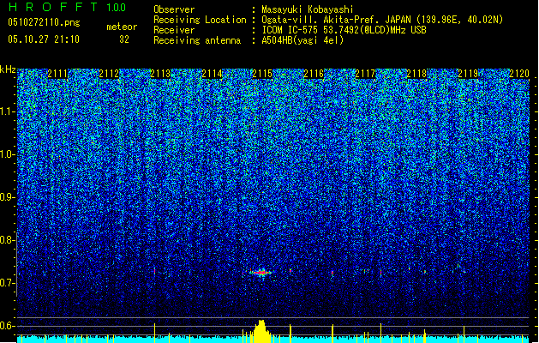The height and width of the screenshot is (343, 539).
Task: Click the HROFFT title text
Action: [53, 7]
